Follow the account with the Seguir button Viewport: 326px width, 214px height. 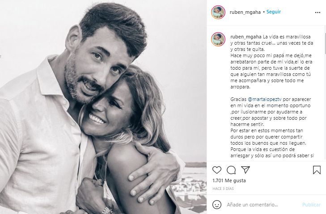click(x=274, y=12)
